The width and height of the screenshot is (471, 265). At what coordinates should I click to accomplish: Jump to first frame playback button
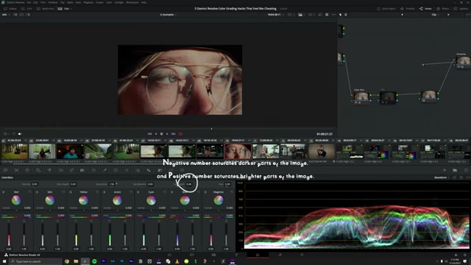[149, 134]
